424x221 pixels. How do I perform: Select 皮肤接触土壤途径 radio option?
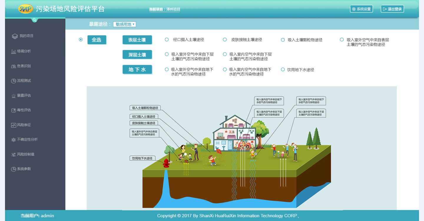[x=225, y=40]
